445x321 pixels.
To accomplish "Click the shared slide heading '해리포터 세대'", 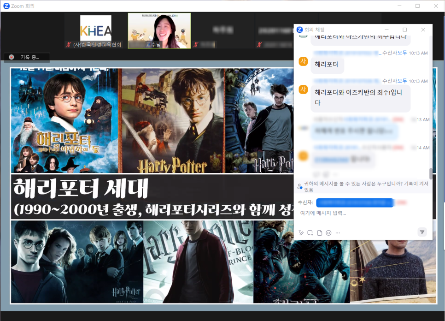I will [81, 188].
